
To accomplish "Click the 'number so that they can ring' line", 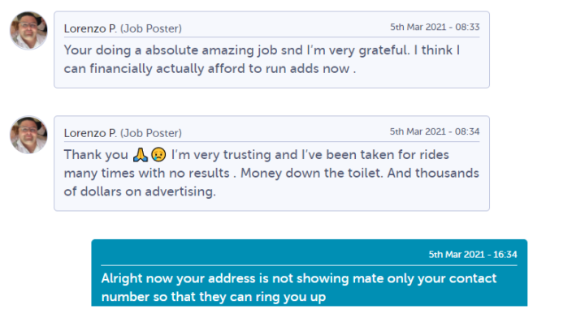I will [214, 297].
